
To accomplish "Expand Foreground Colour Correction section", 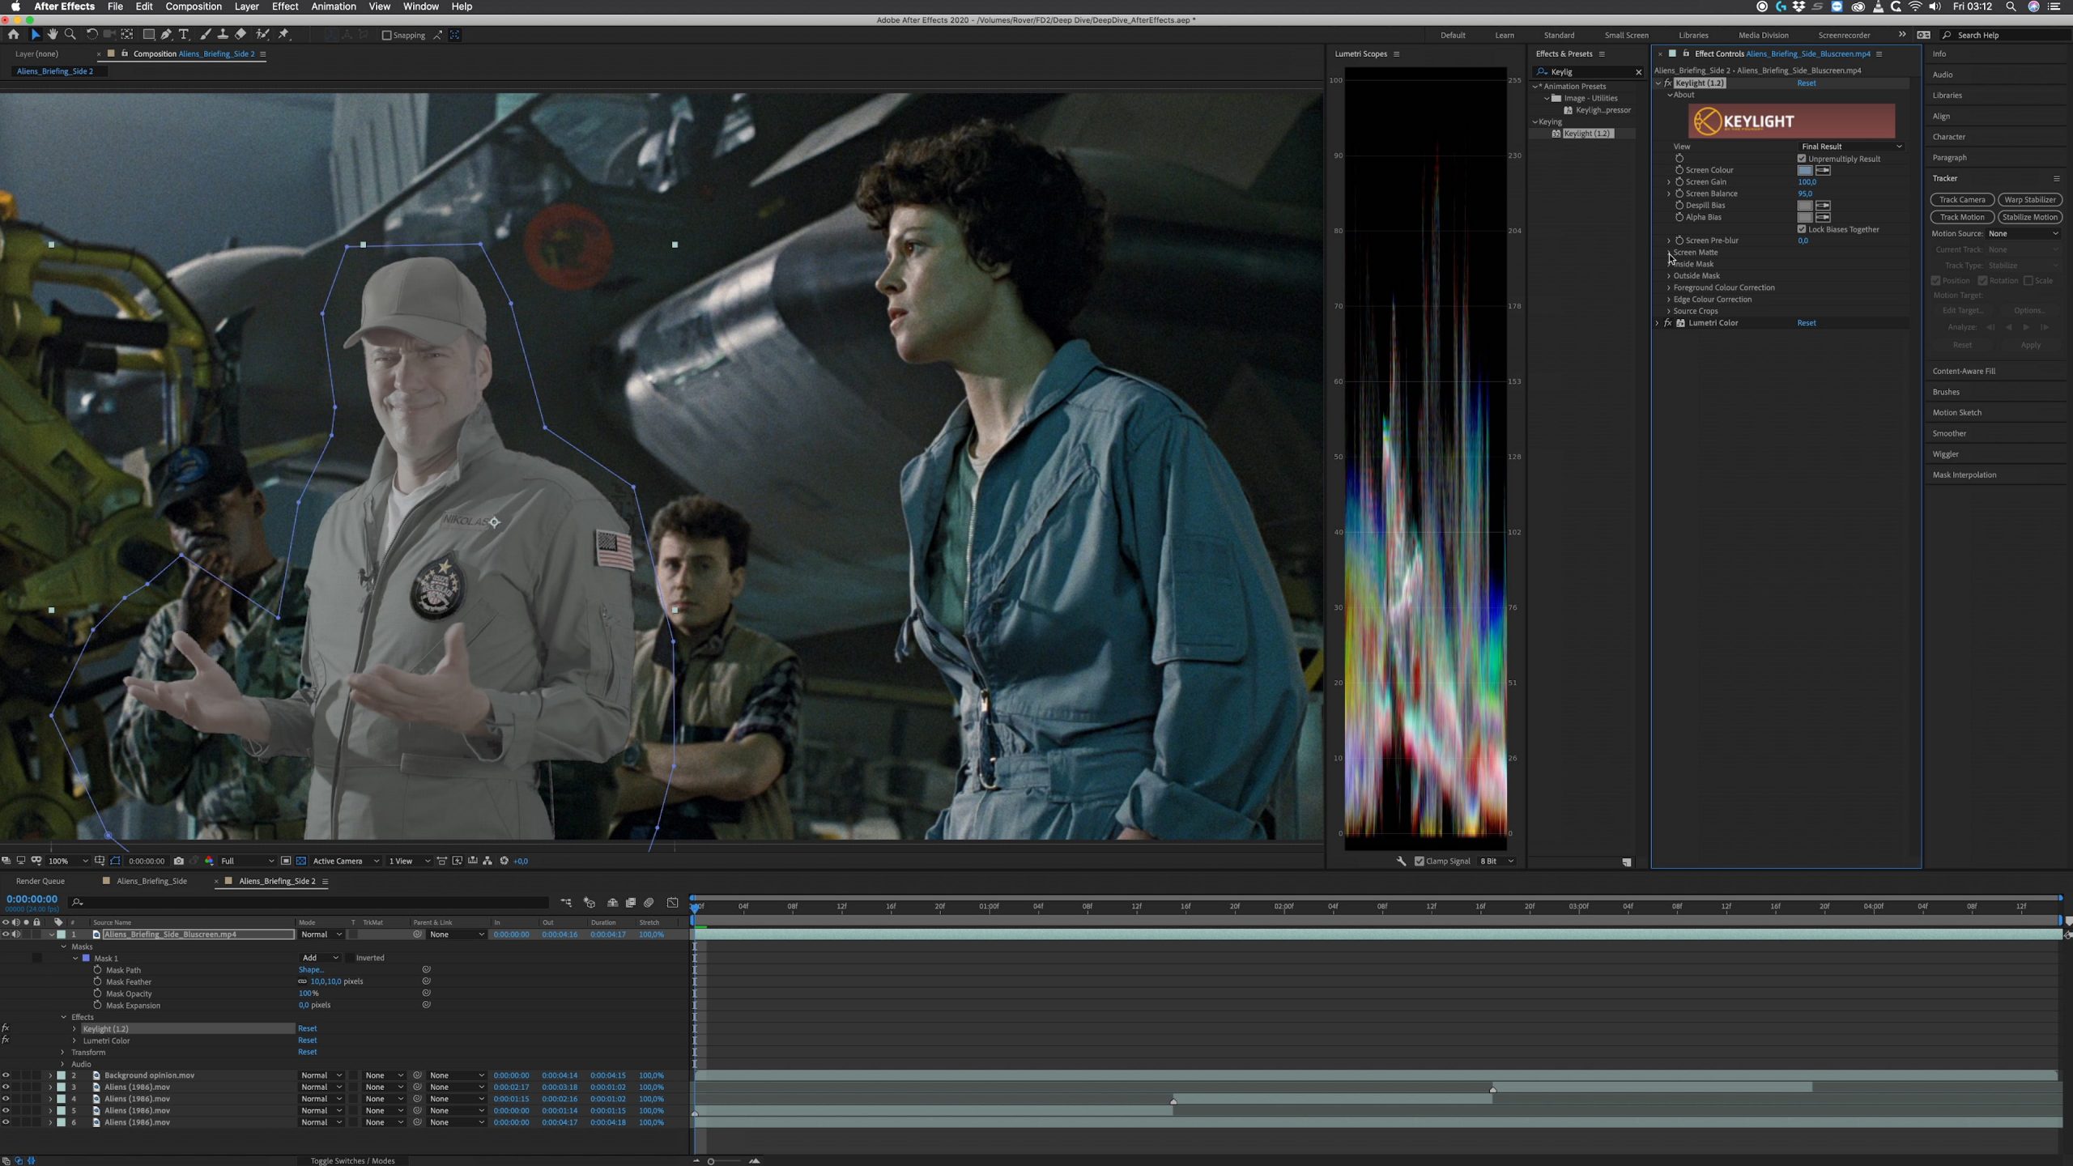I will (x=1669, y=287).
